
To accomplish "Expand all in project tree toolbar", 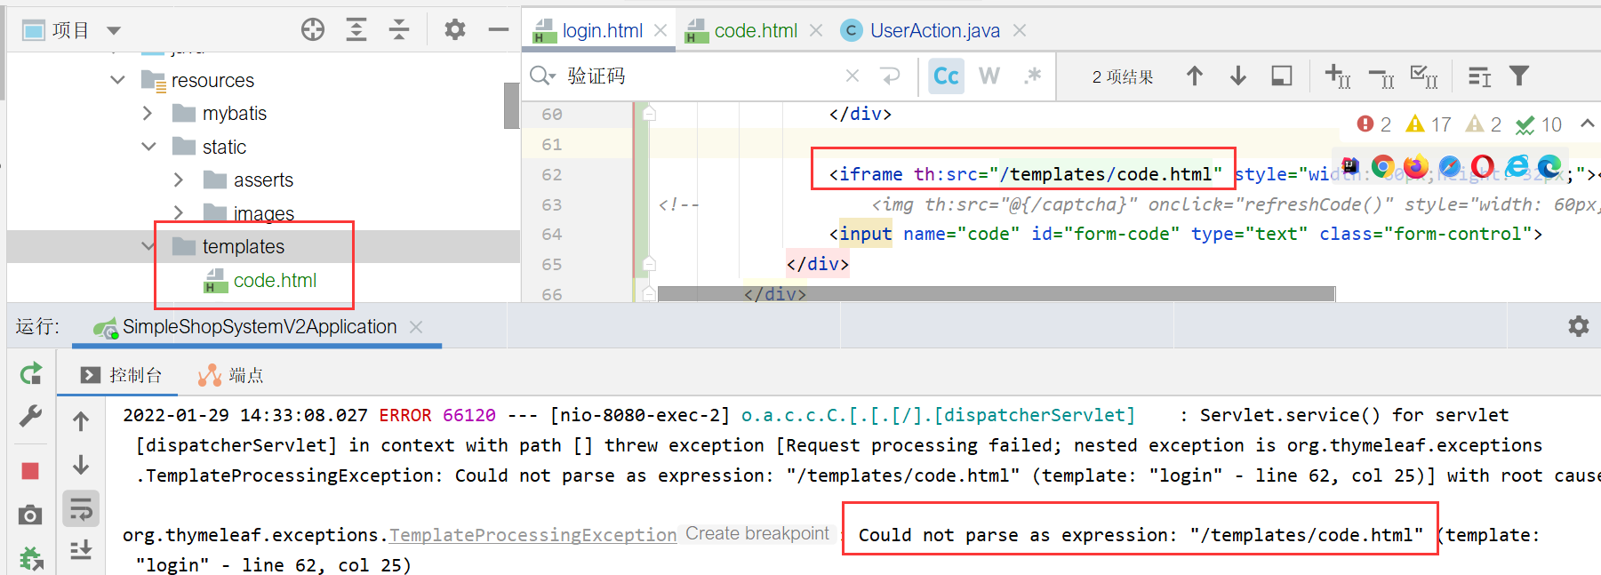I will click(356, 30).
